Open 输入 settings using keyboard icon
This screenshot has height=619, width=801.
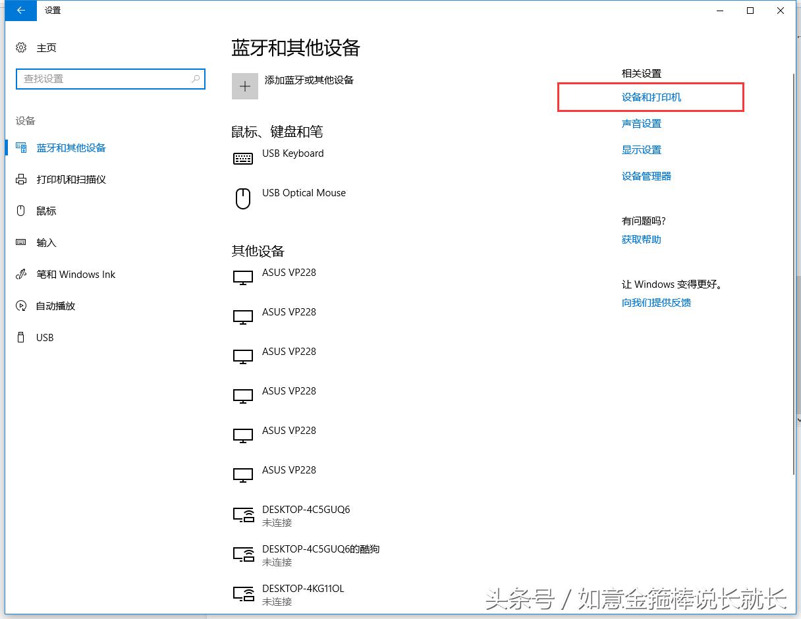[x=20, y=242]
